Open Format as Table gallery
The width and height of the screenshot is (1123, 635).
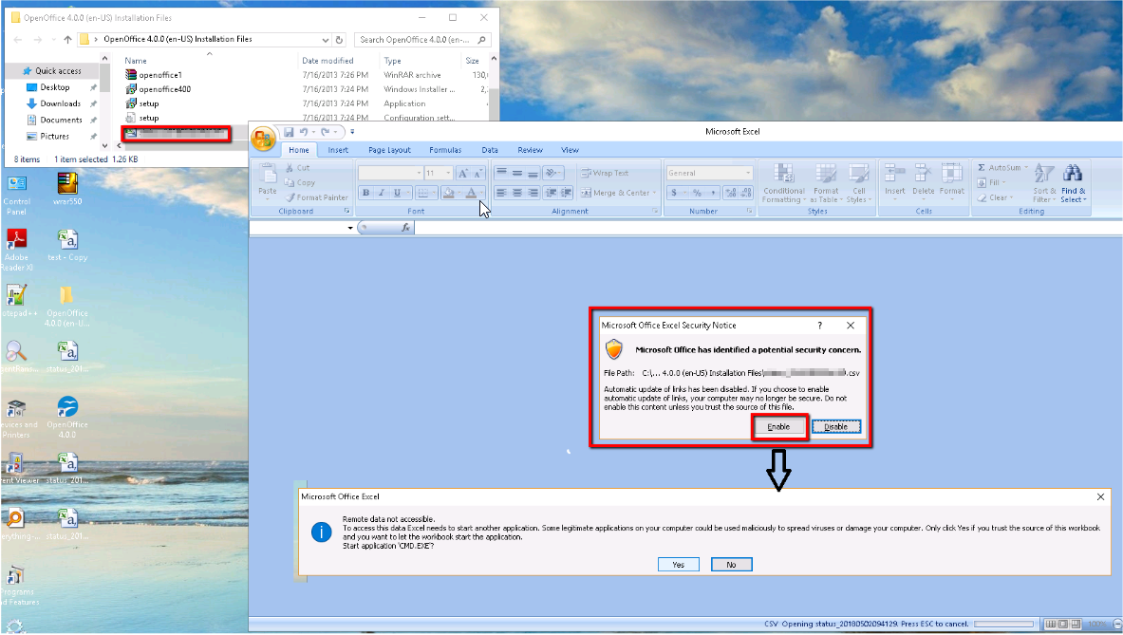click(x=825, y=183)
